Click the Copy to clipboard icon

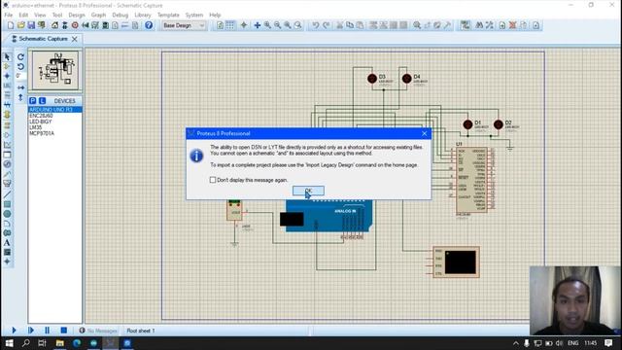(x=350, y=25)
